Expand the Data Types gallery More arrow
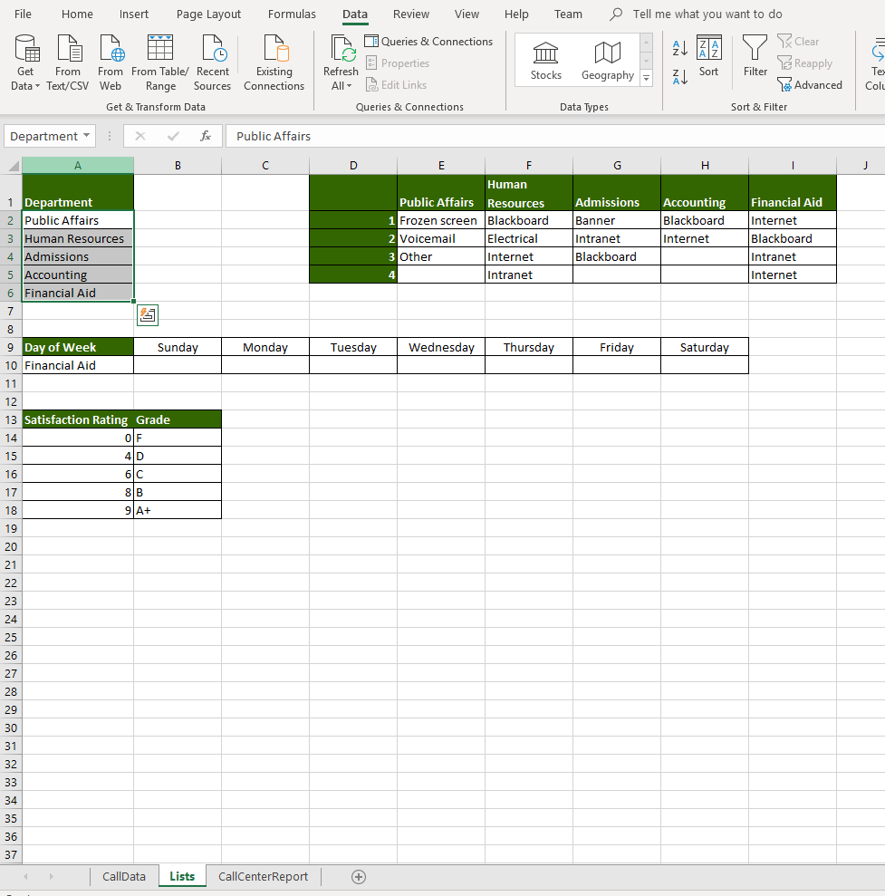This screenshot has height=896, width=885. coord(646,78)
